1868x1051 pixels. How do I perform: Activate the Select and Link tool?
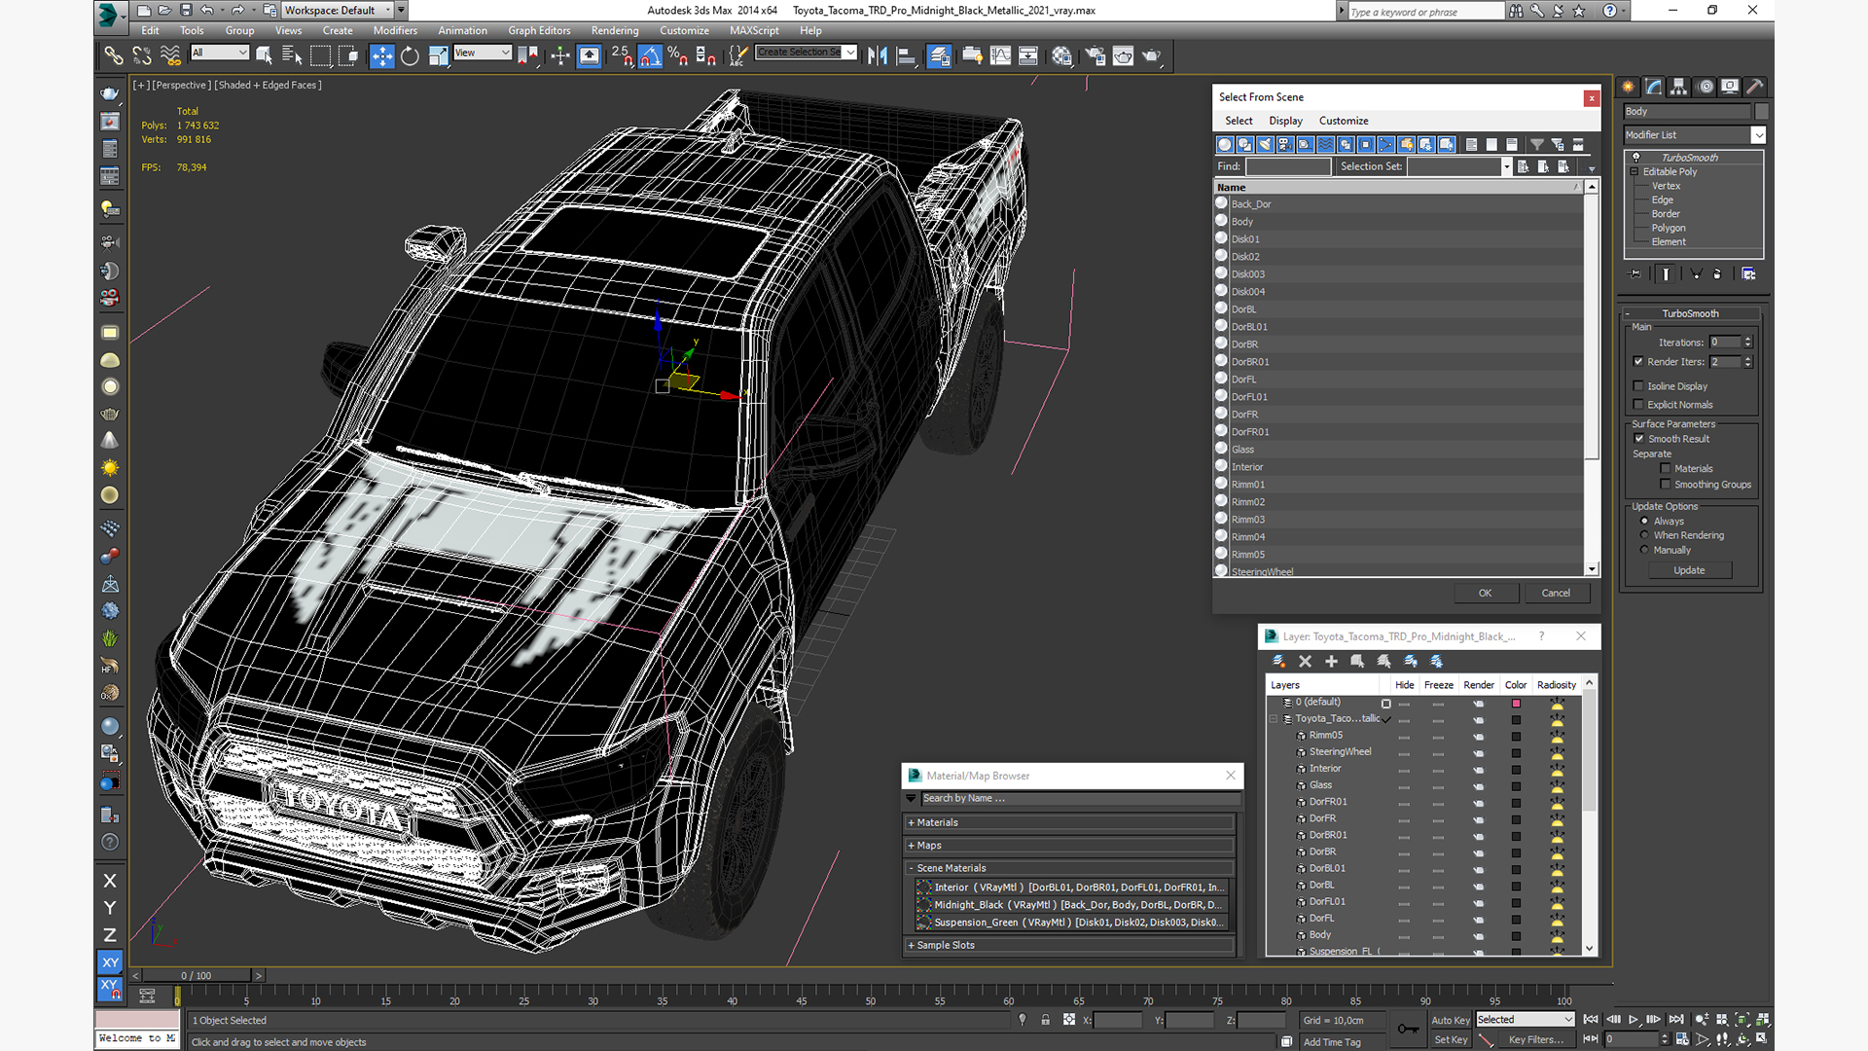(x=114, y=55)
